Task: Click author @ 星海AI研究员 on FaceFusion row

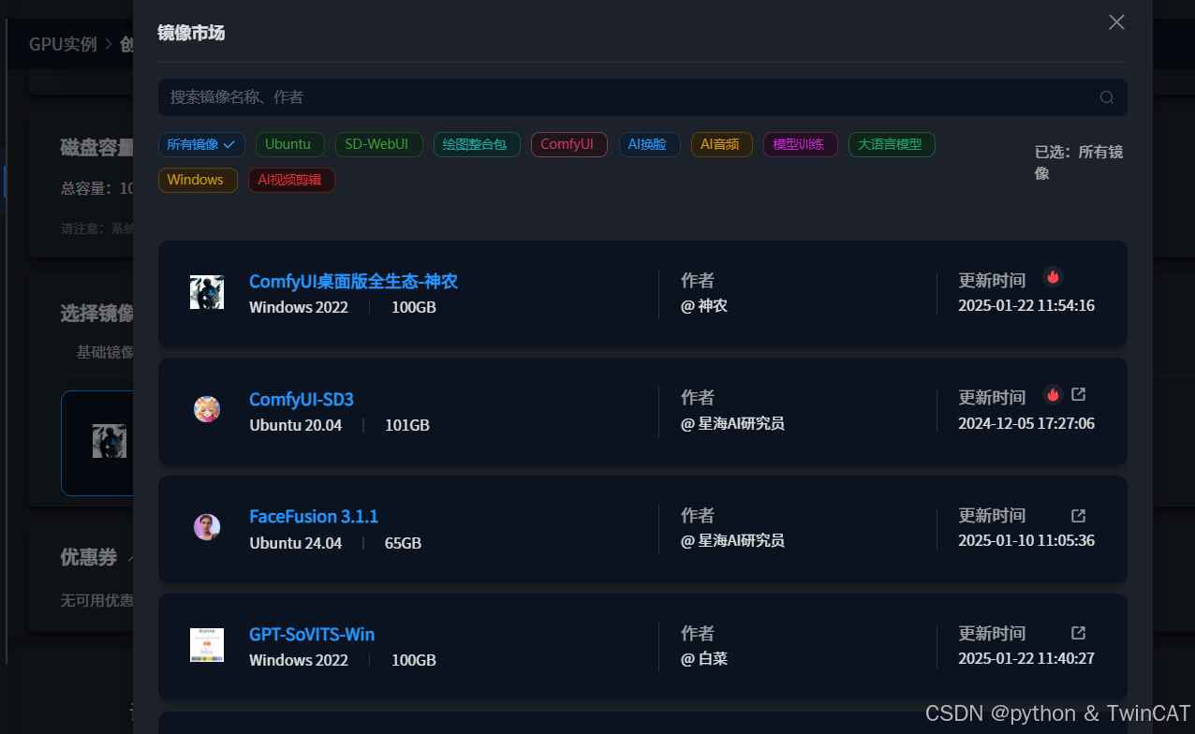Action: pyautogui.click(x=732, y=541)
